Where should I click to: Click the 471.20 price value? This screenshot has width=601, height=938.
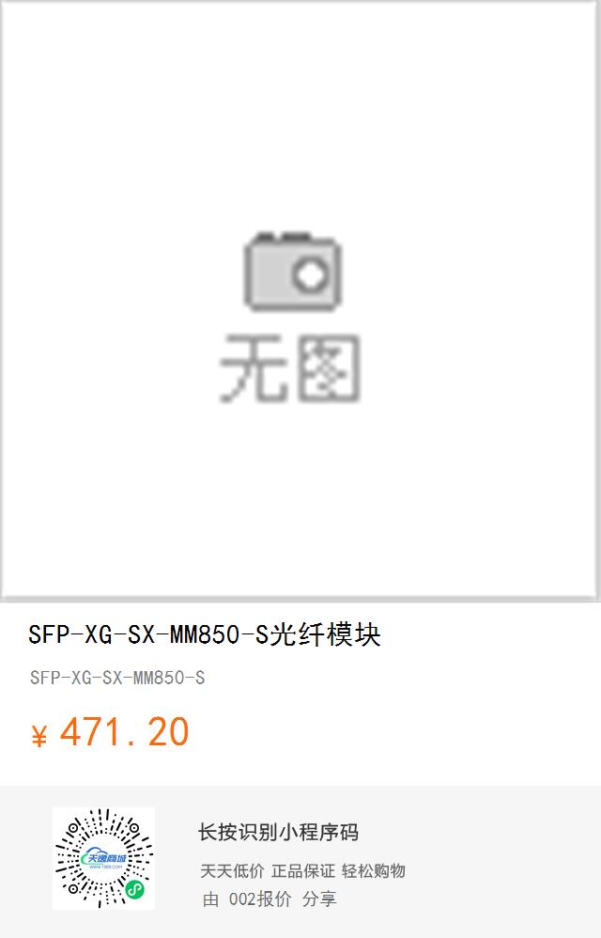(x=124, y=732)
